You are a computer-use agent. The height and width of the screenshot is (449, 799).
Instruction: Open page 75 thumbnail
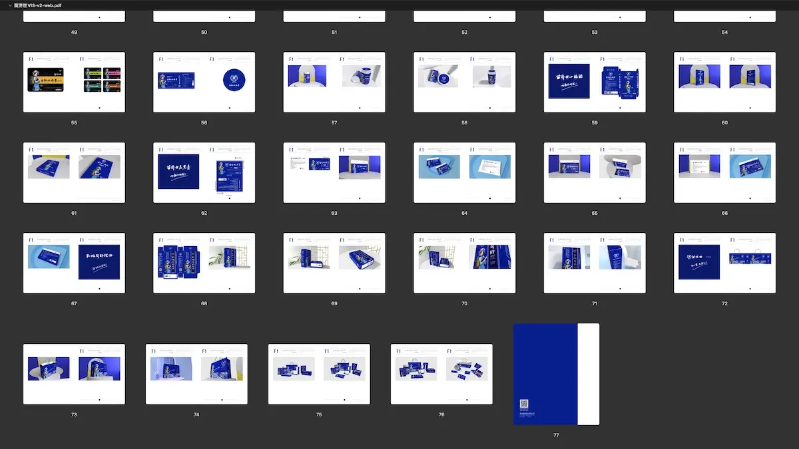pos(319,374)
